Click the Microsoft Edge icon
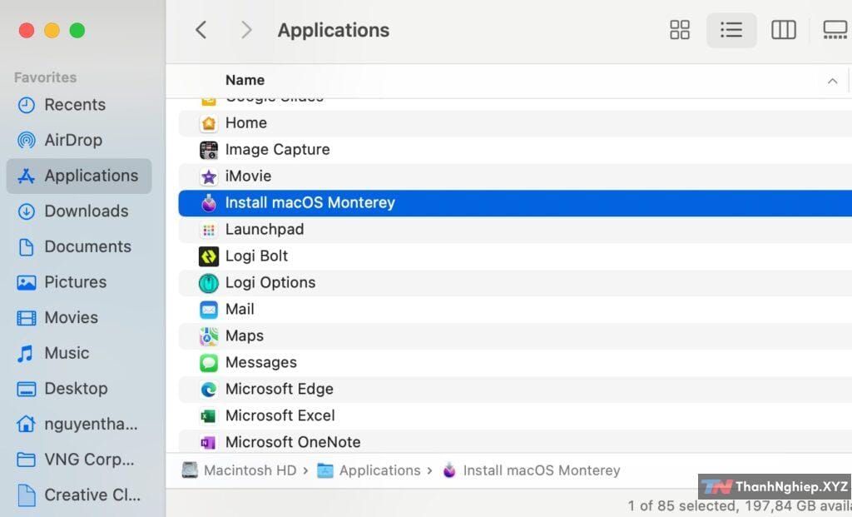Viewport: 852px width, 517px height. pos(209,390)
